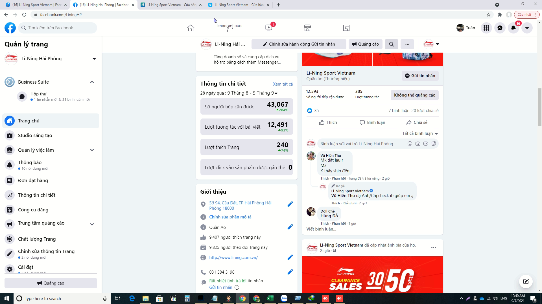Collapse the Business Suite section

92,82
